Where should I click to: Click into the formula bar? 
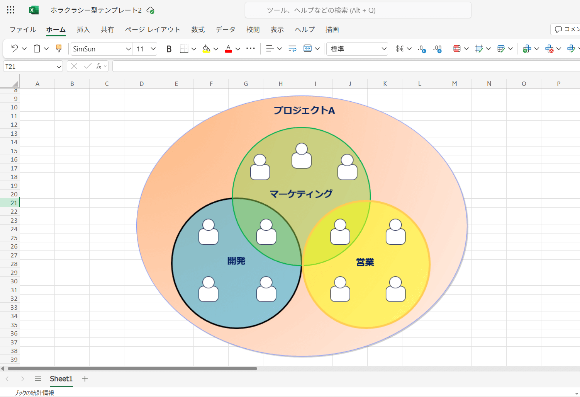point(346,66)
